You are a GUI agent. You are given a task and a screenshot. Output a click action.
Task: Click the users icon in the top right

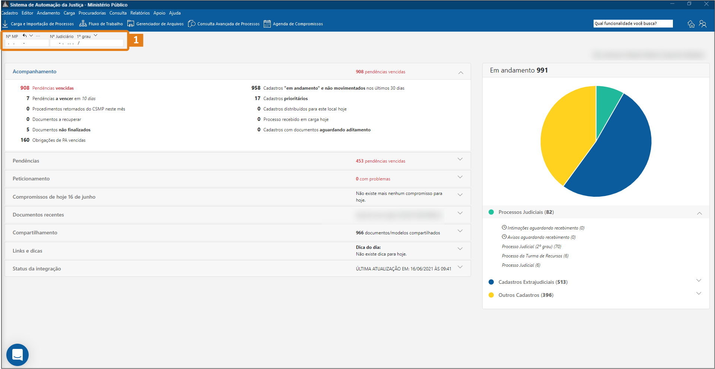[x=703, y=24]
